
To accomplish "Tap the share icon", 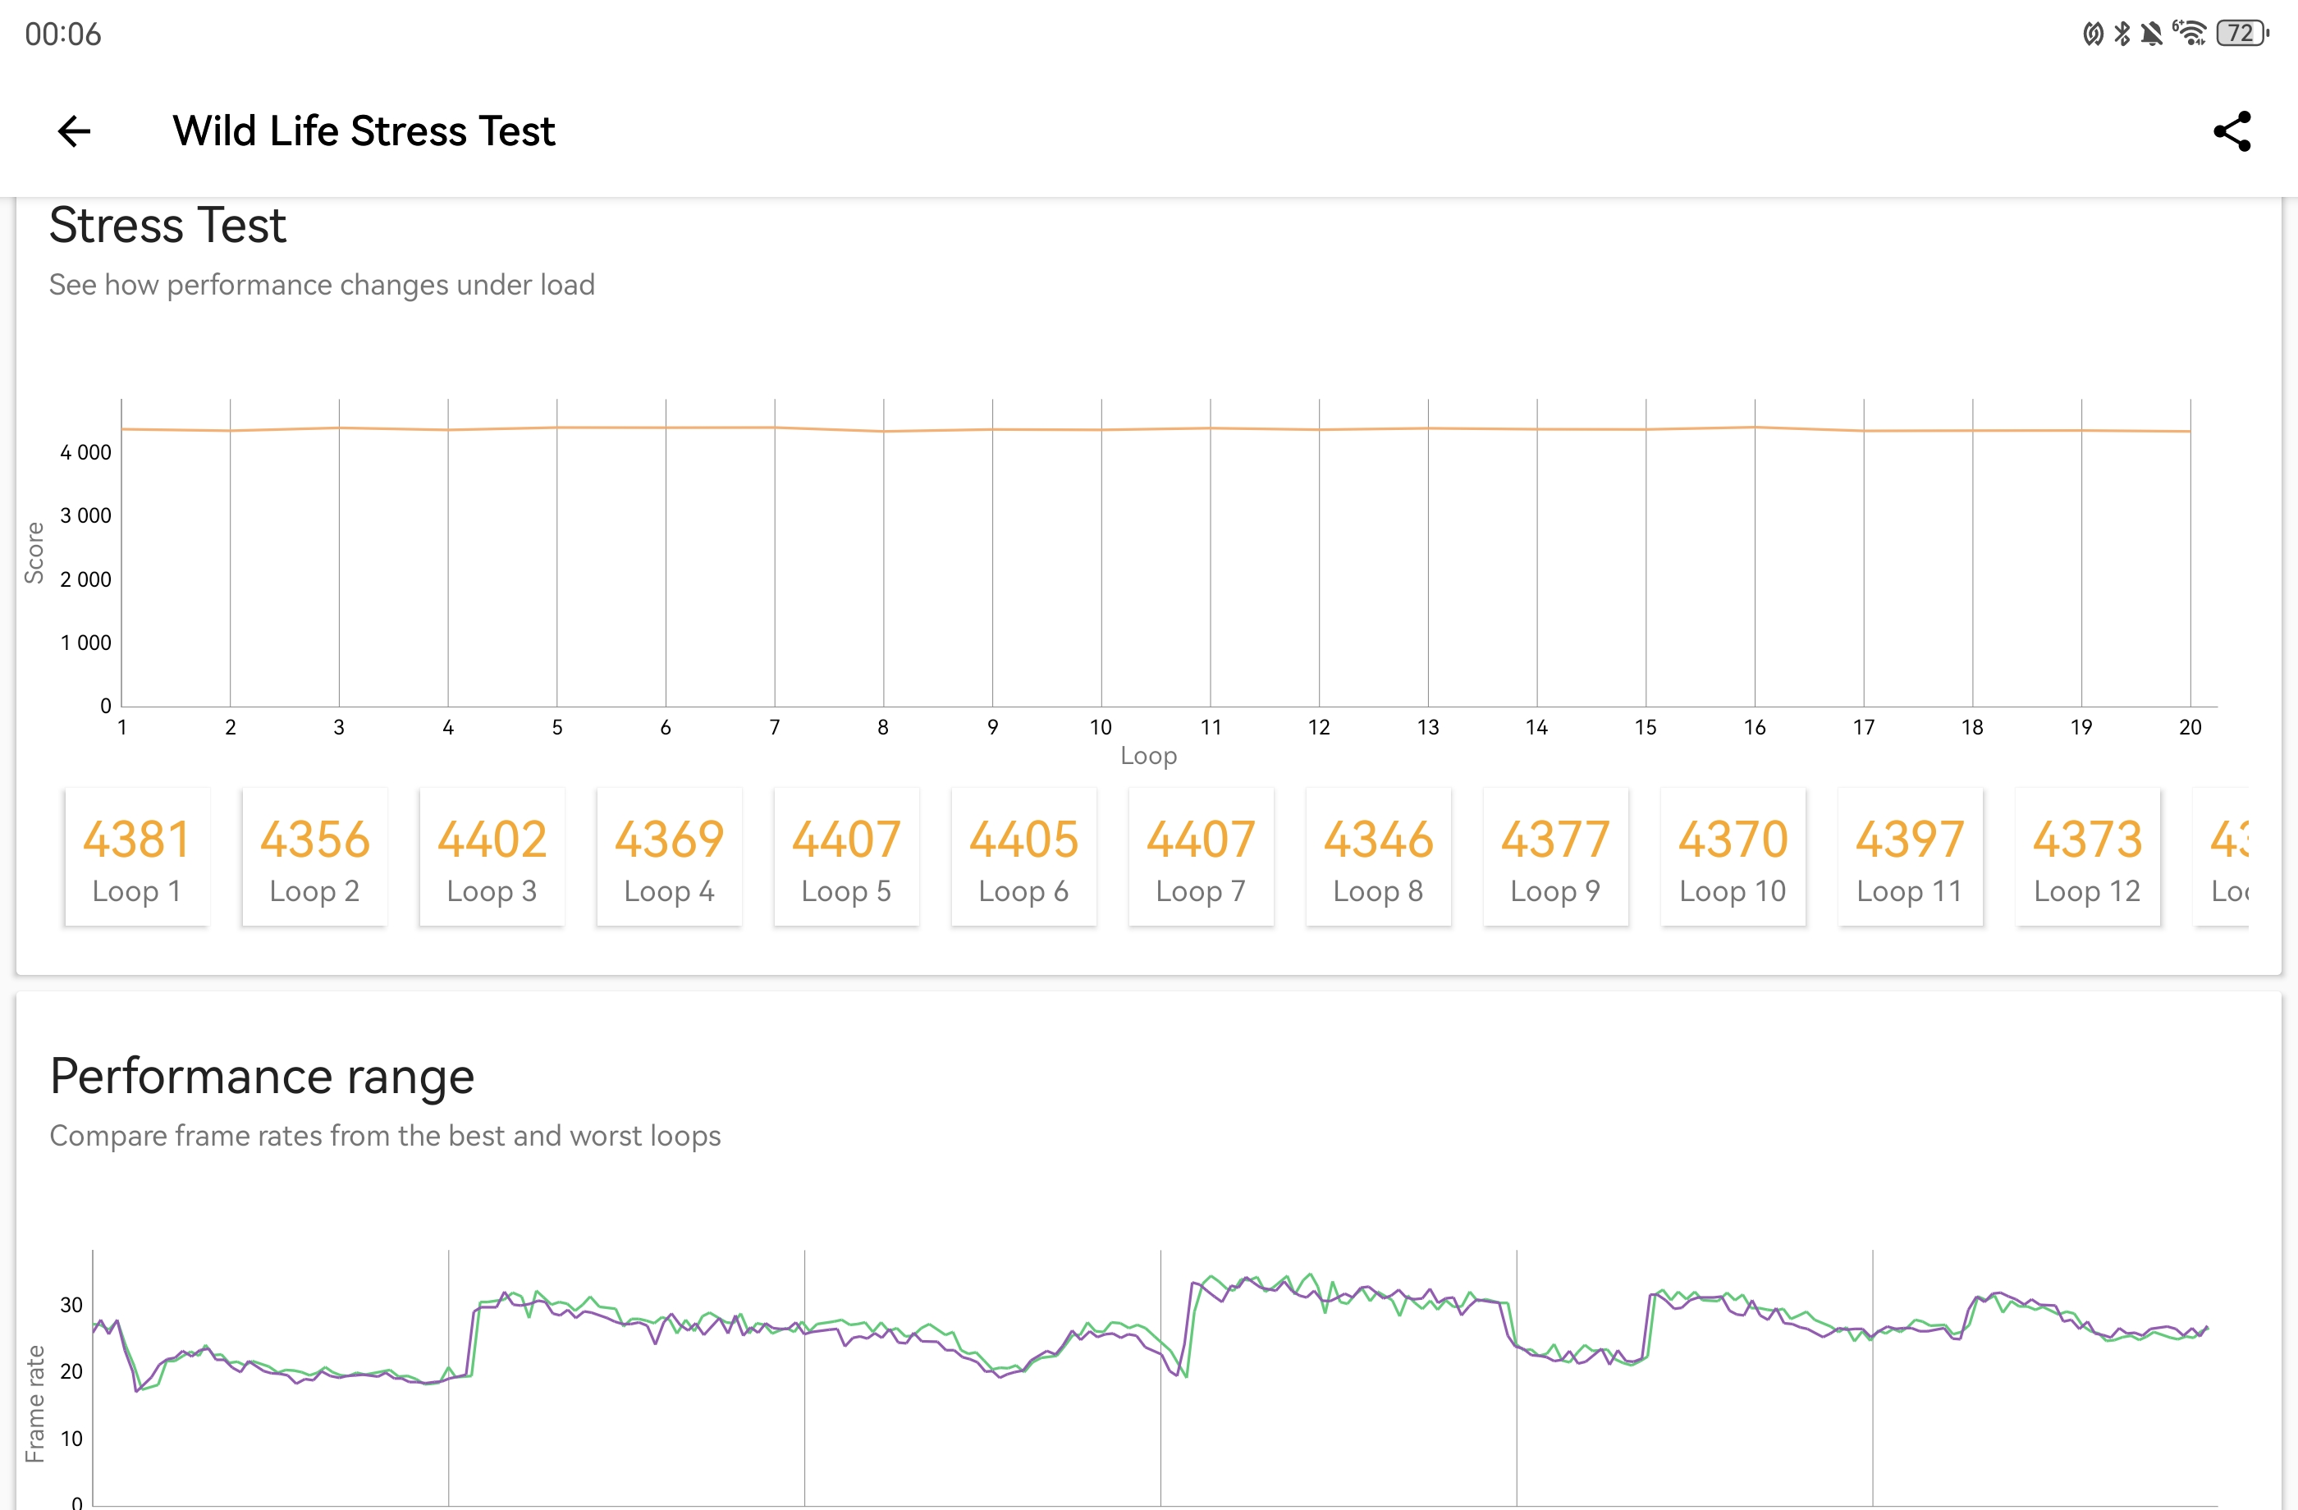I will tap(2232, 131).
